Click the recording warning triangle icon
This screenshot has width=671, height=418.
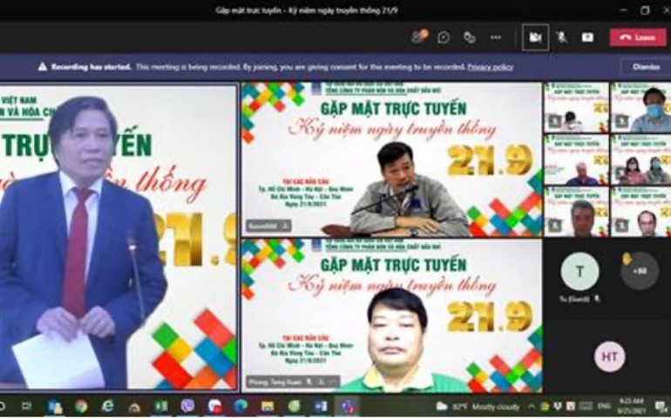(43, 66)
